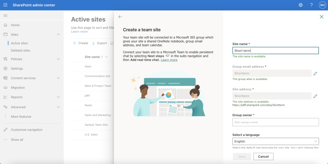328x164 pixels.
Task: Click the Customize navigation pencil icon
Action: pyautogui.click(x=5, y=130)
